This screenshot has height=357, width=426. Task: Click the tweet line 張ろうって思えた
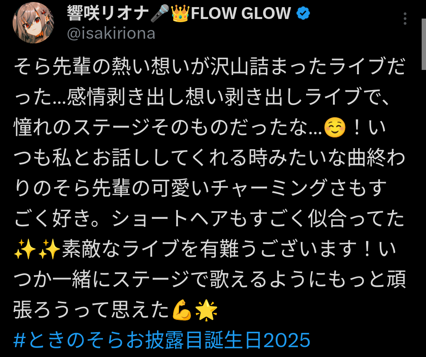coord(116,310)
